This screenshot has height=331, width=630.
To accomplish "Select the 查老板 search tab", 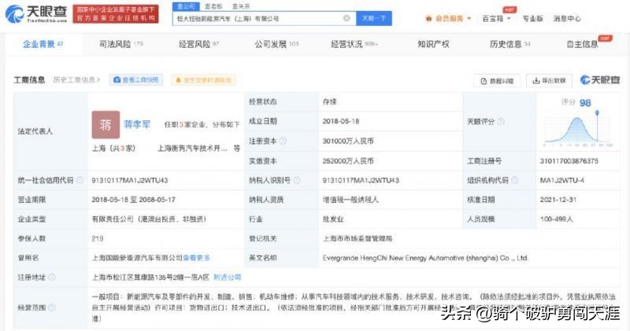I will [213, 6].
